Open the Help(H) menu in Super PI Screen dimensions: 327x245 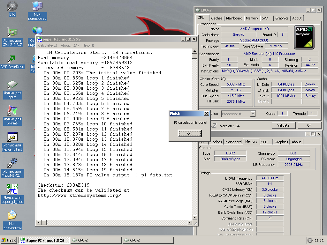[x=88, y=45]
